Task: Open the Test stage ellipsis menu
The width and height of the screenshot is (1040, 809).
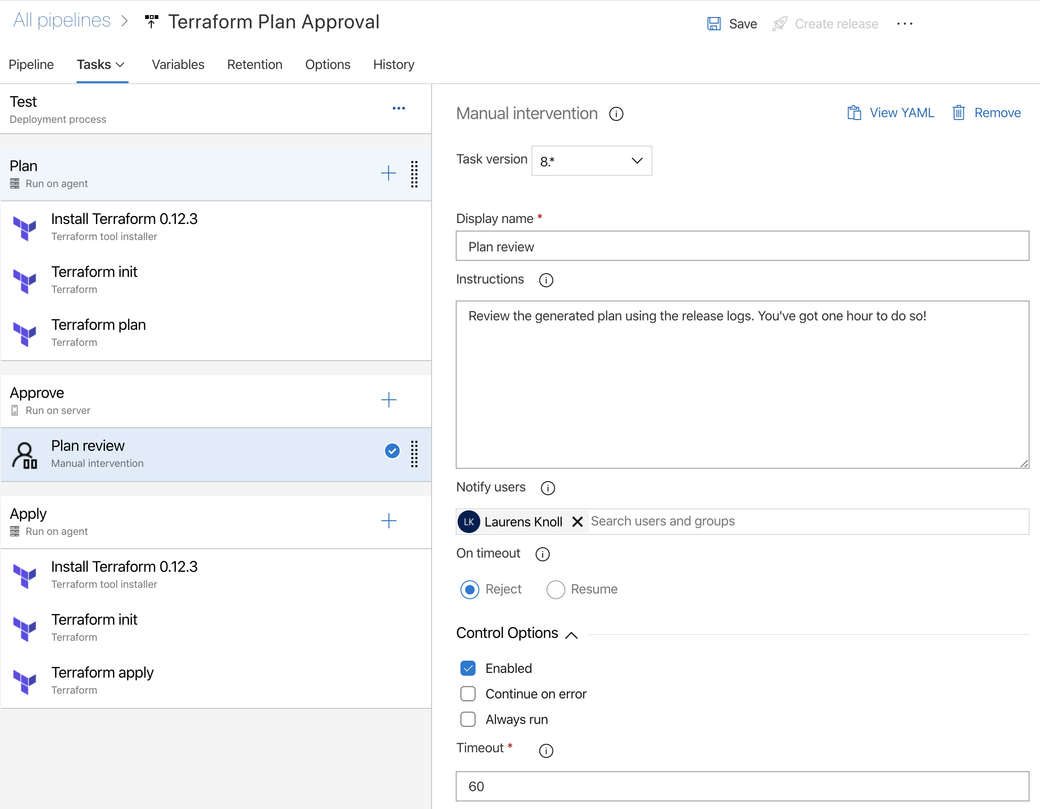Action: [x=398, y=109]
